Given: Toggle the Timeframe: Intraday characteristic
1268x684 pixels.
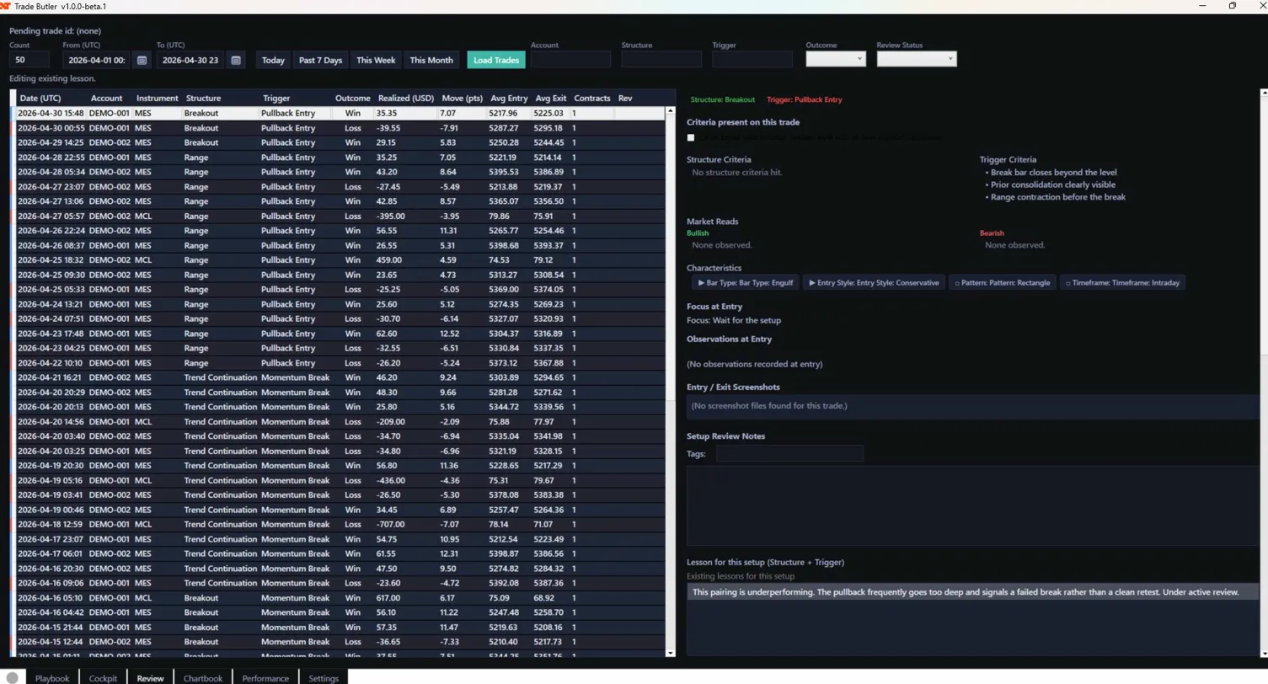Looking at the screenshot, I should [x=1123, y=282].
